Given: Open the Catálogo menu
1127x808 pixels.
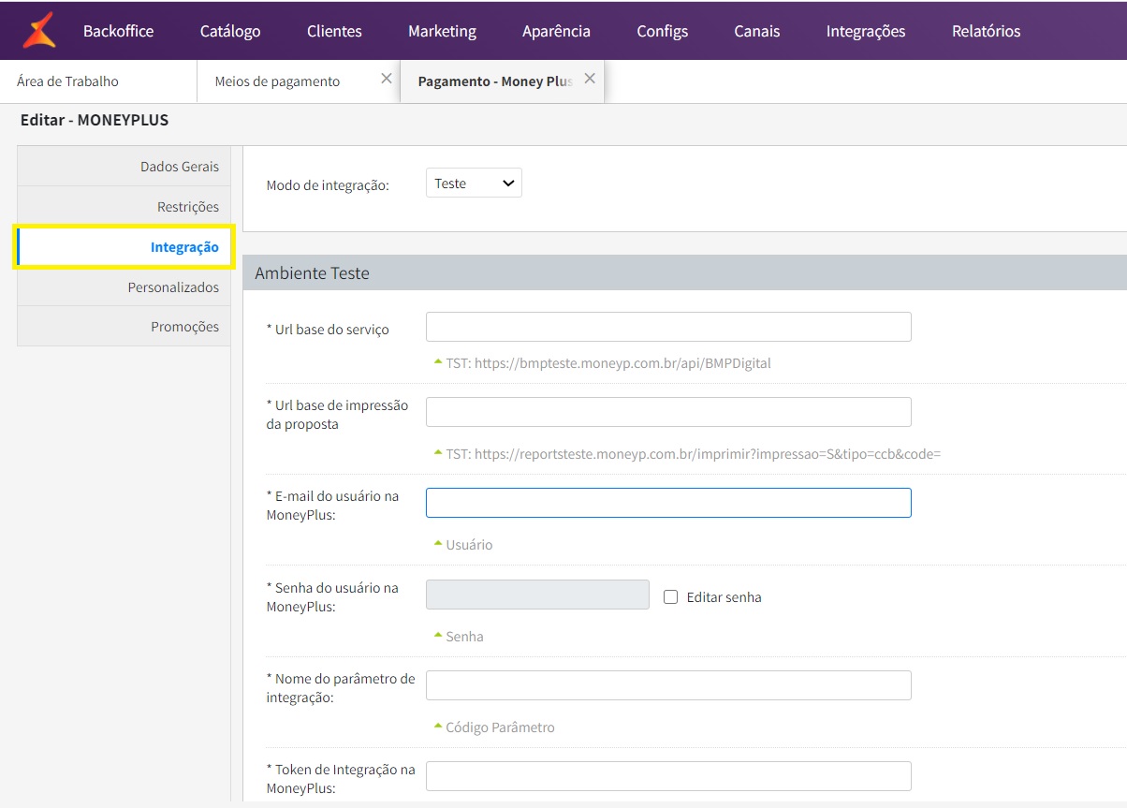Looking at the screenshot, I should [230, 31].
